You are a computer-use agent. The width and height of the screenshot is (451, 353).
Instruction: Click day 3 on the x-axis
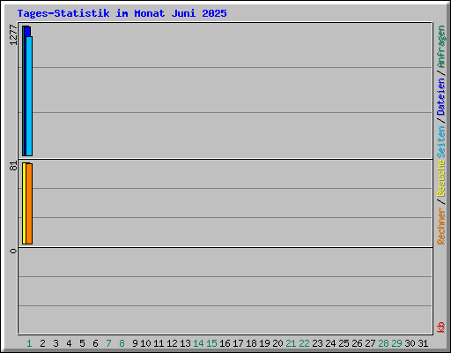tap(55, 343)
